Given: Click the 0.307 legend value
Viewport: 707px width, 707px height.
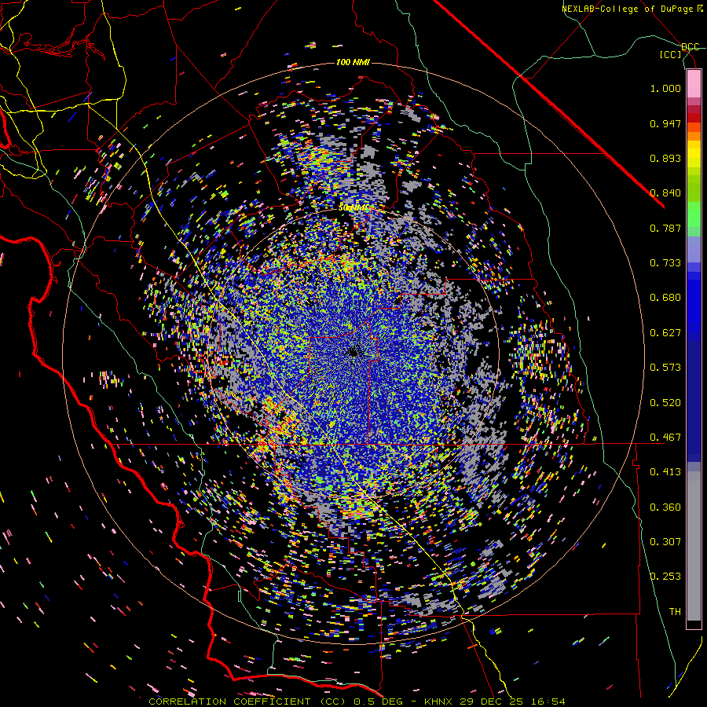Looking at the screenshot, I should (665, 542).
